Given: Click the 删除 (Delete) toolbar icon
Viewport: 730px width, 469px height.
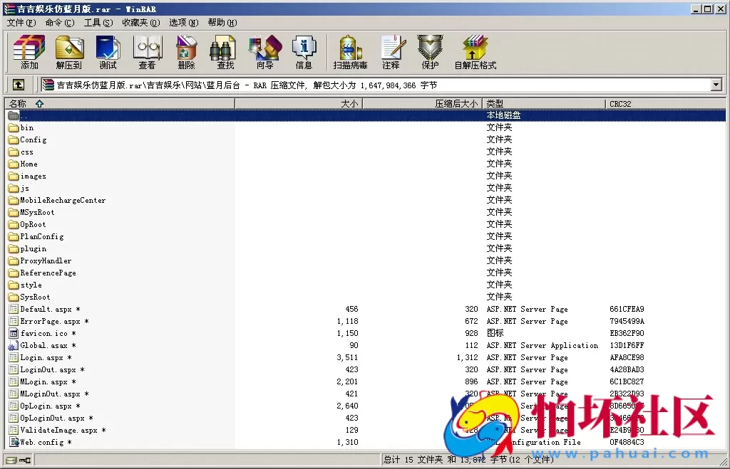Looking at the screenshot, I should (186, 52).
